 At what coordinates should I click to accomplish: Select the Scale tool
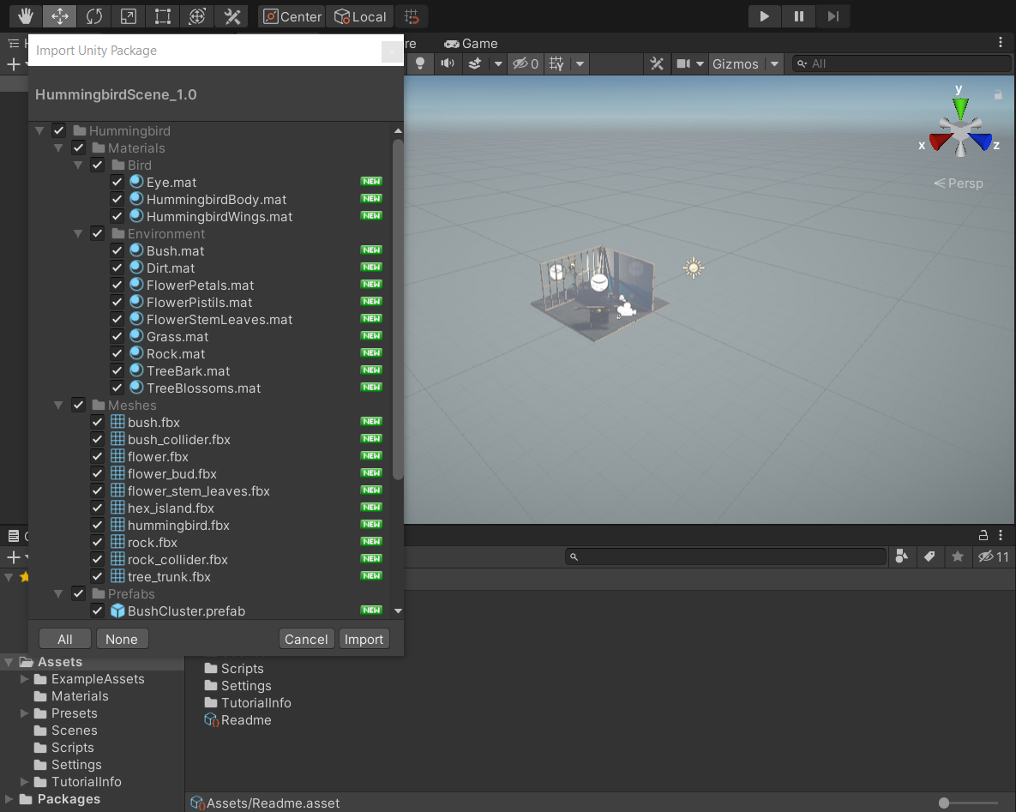click(129, 16)
